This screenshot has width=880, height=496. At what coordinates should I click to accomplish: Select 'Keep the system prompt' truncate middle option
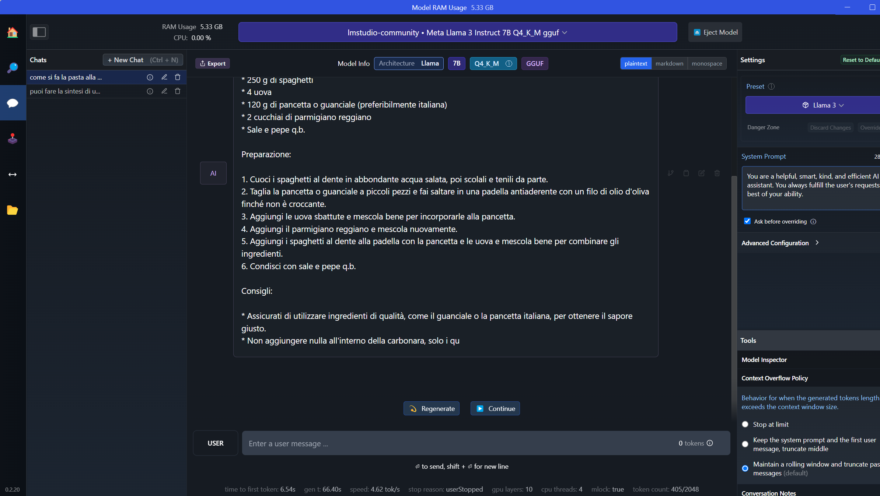pos(745,444)
